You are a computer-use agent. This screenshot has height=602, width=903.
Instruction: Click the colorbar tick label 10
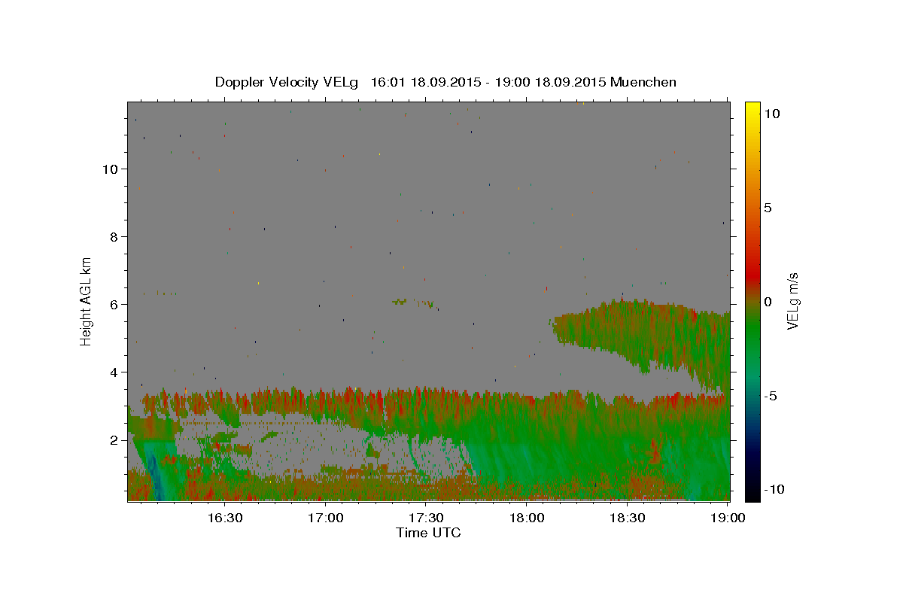pyautogui.click(x=772, y=113)
